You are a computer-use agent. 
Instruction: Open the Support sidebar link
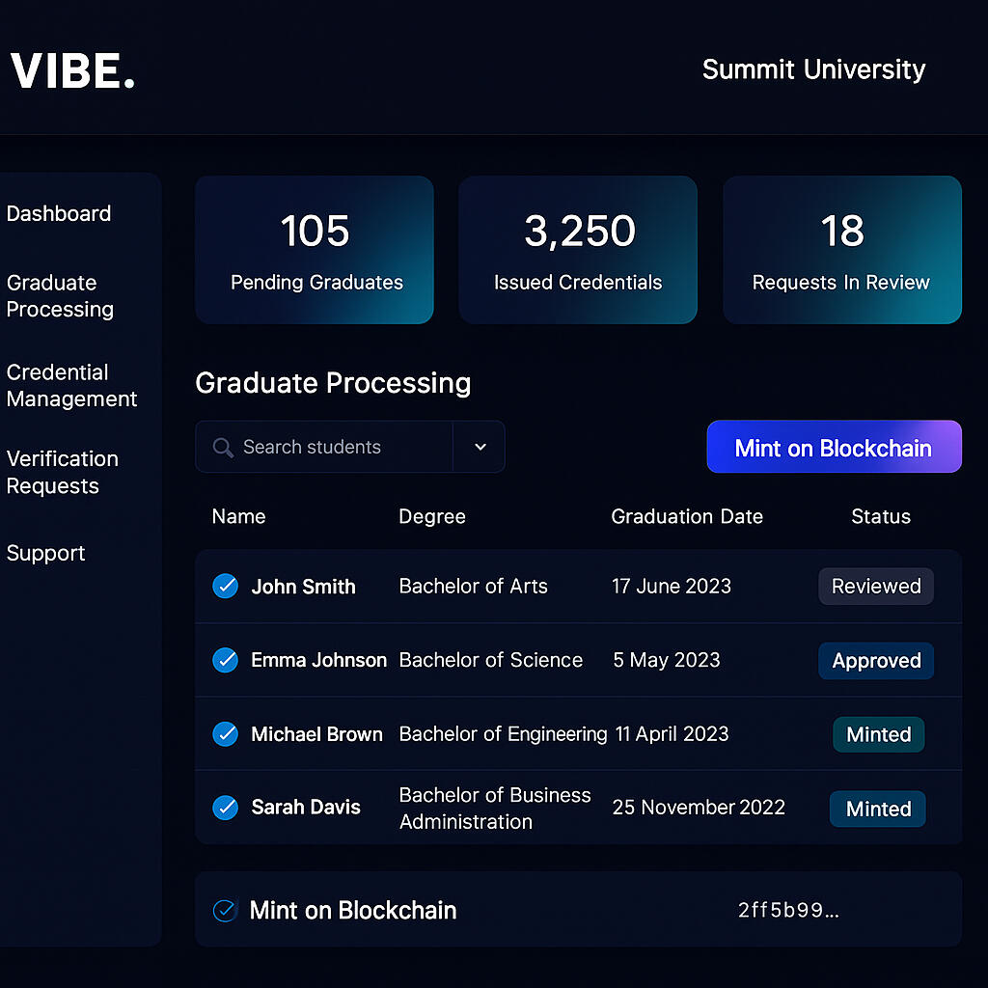click(x=45, y=553)
